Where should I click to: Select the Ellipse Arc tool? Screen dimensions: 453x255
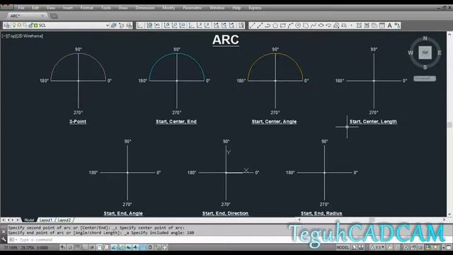pyautogui.click(x=328, y=25)
